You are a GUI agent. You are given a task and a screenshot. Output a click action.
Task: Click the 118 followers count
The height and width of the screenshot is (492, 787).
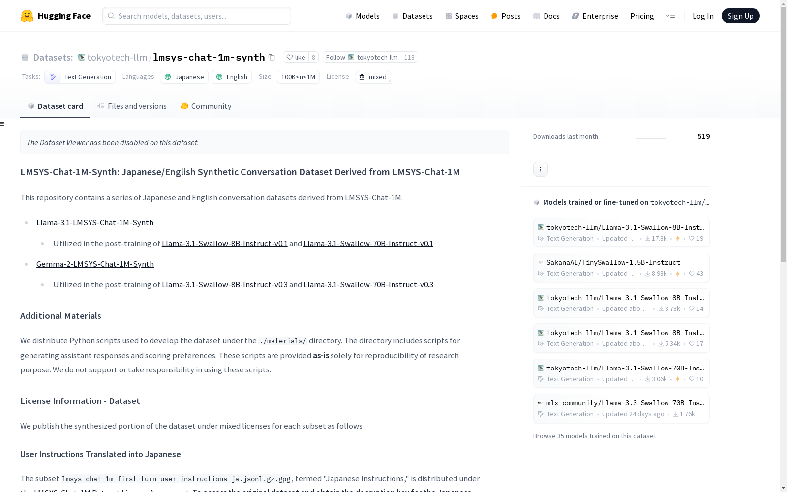[x=409, y=57]
